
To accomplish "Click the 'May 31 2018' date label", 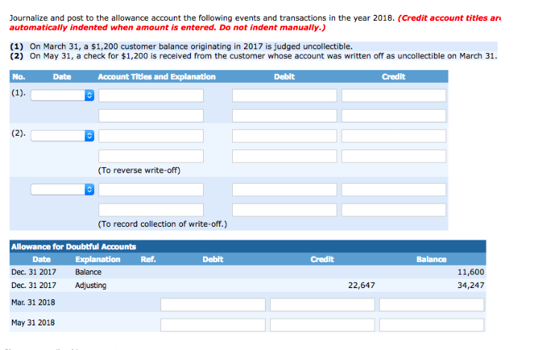I will [33, 322].
